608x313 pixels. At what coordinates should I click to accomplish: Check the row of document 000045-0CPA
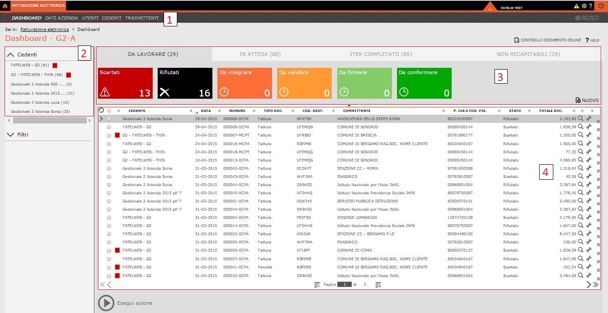pyautogui.click(x=109, y=193)
